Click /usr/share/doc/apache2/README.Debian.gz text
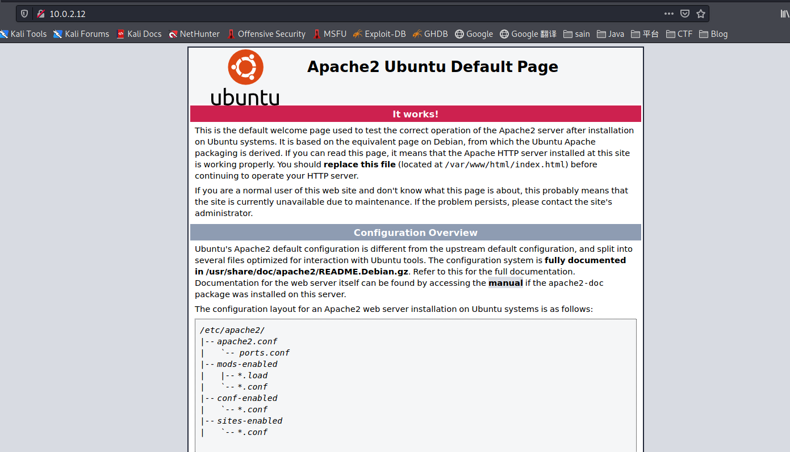The image size is (790, 452). 307,272
